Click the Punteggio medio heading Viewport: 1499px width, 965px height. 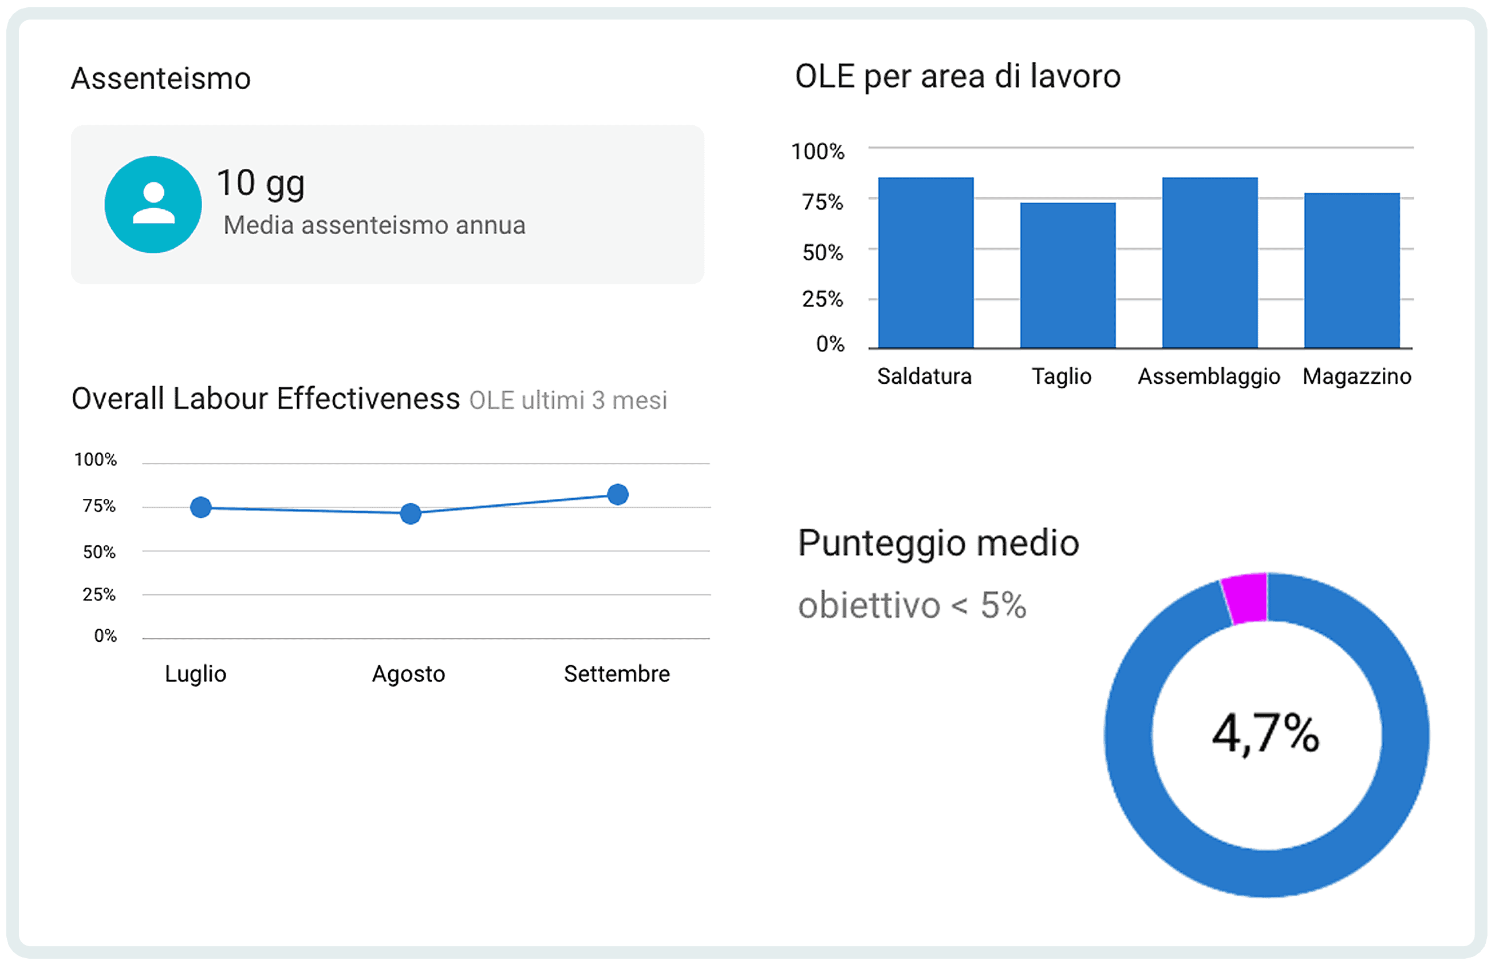click(939, 543)
